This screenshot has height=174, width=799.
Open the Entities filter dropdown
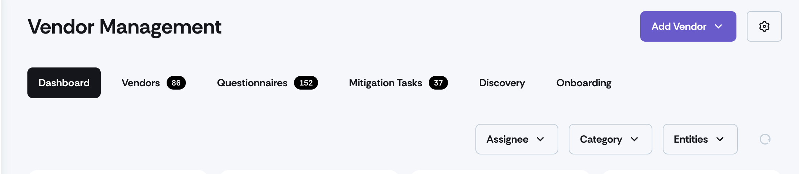pos(700,139)
